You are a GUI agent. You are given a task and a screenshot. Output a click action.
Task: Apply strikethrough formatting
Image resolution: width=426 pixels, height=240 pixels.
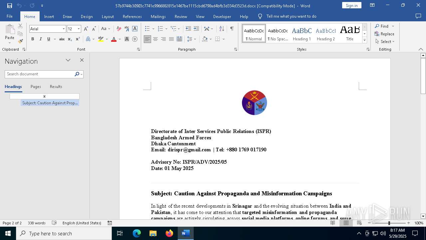click(62, 39)
